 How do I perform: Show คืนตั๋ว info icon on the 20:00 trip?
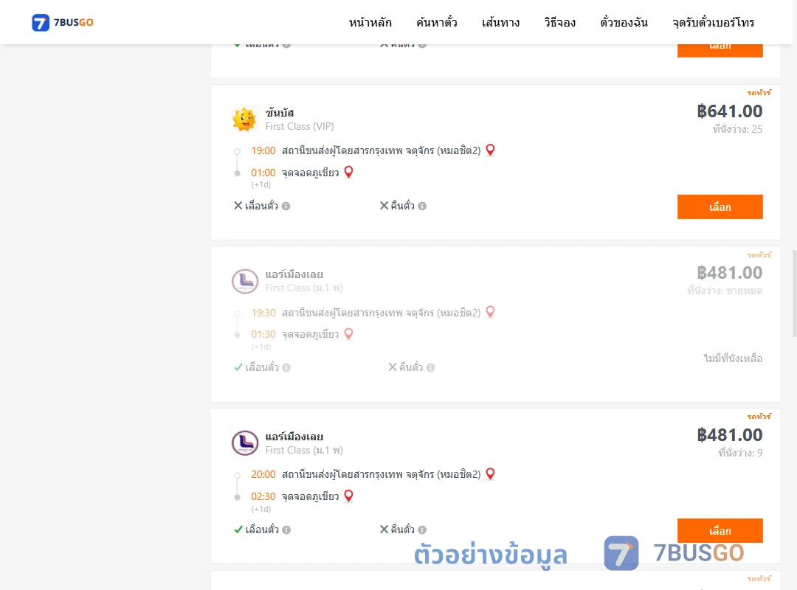(422, 530)
